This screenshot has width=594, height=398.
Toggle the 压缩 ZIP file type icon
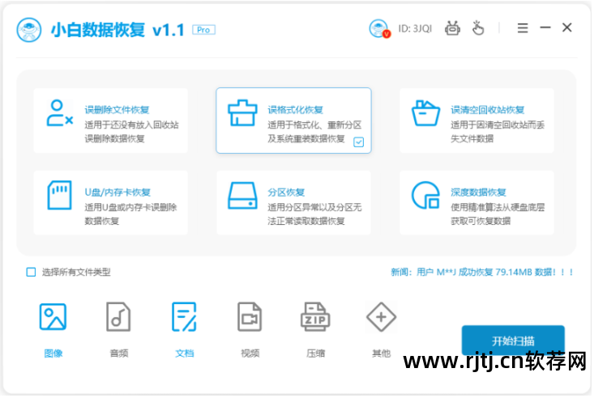click(x=315, y=317)
